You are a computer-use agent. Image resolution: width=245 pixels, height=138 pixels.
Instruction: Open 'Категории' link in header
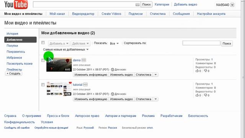(x=162, y=5)
